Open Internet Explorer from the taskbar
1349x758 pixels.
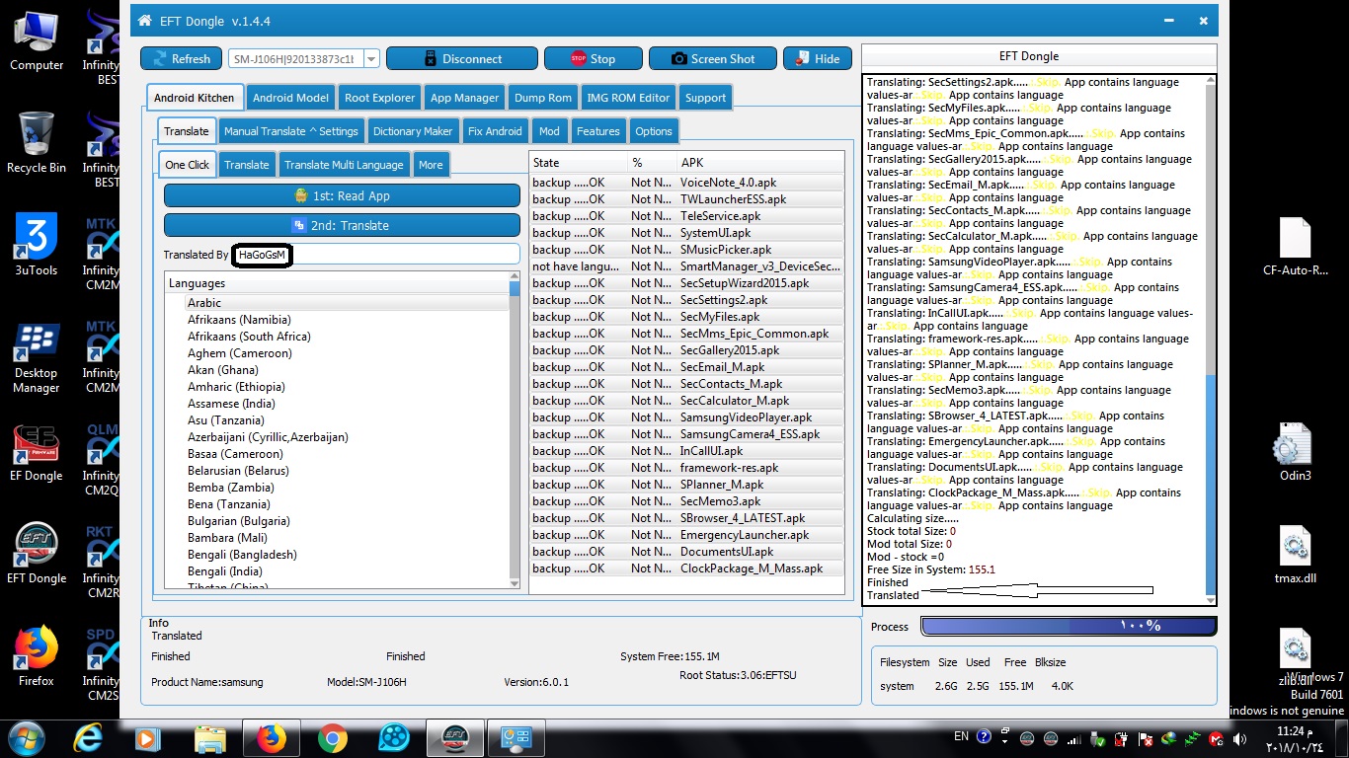[89, 738]
